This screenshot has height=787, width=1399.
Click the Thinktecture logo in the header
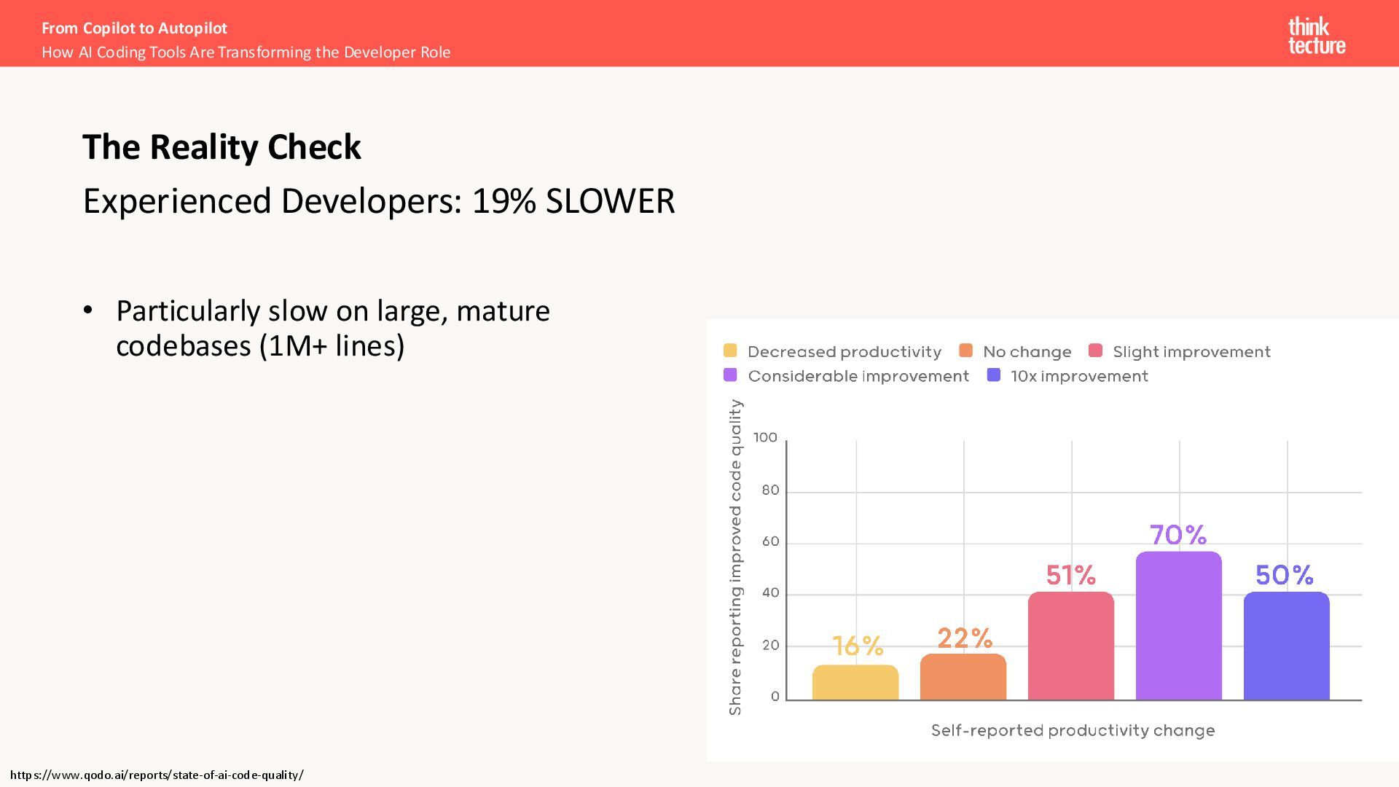(x=1316, y=36)
